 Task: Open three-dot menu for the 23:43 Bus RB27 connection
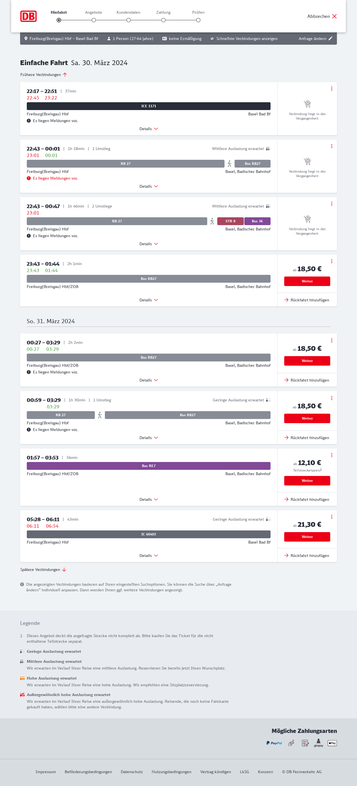pyautogui.click(x=331, y=261)
